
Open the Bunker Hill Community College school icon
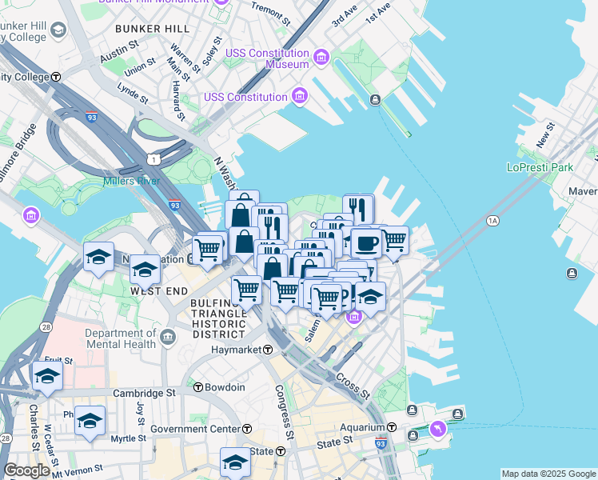[x=58, y=30]
